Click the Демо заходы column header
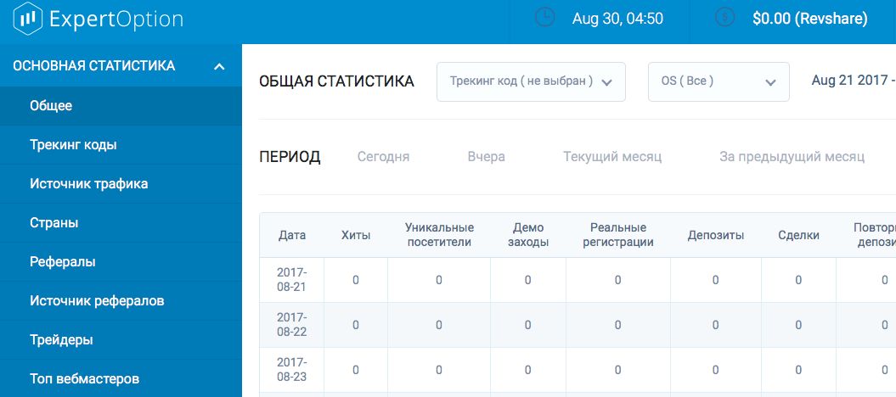Screen dimensions: 896x397 coord(528,235)
